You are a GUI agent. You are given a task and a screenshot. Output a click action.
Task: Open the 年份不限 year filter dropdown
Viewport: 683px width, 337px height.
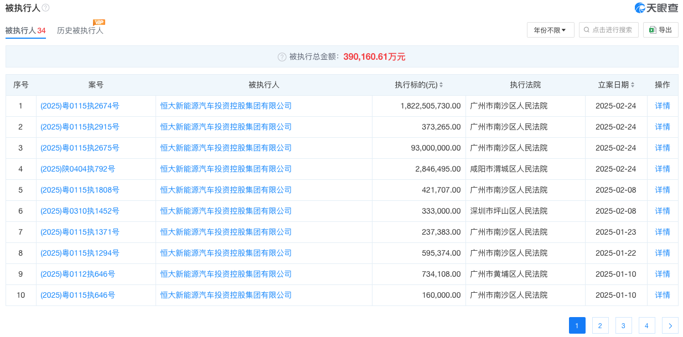coord(550,30)
